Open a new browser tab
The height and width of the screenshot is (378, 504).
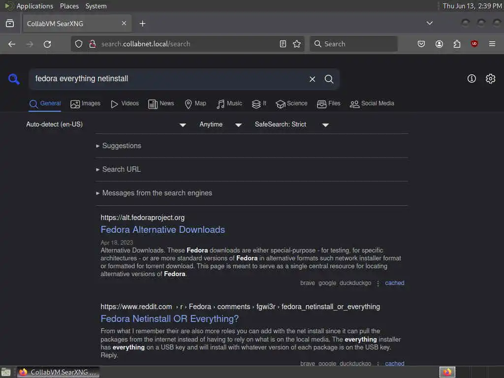tap(142, 24)
